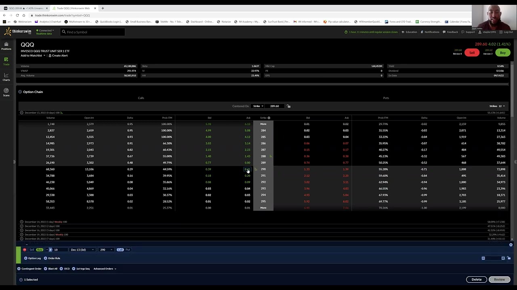This screenshot has height=290, width=517.
Task: Open a new browser tab
Action: point(103,8)
